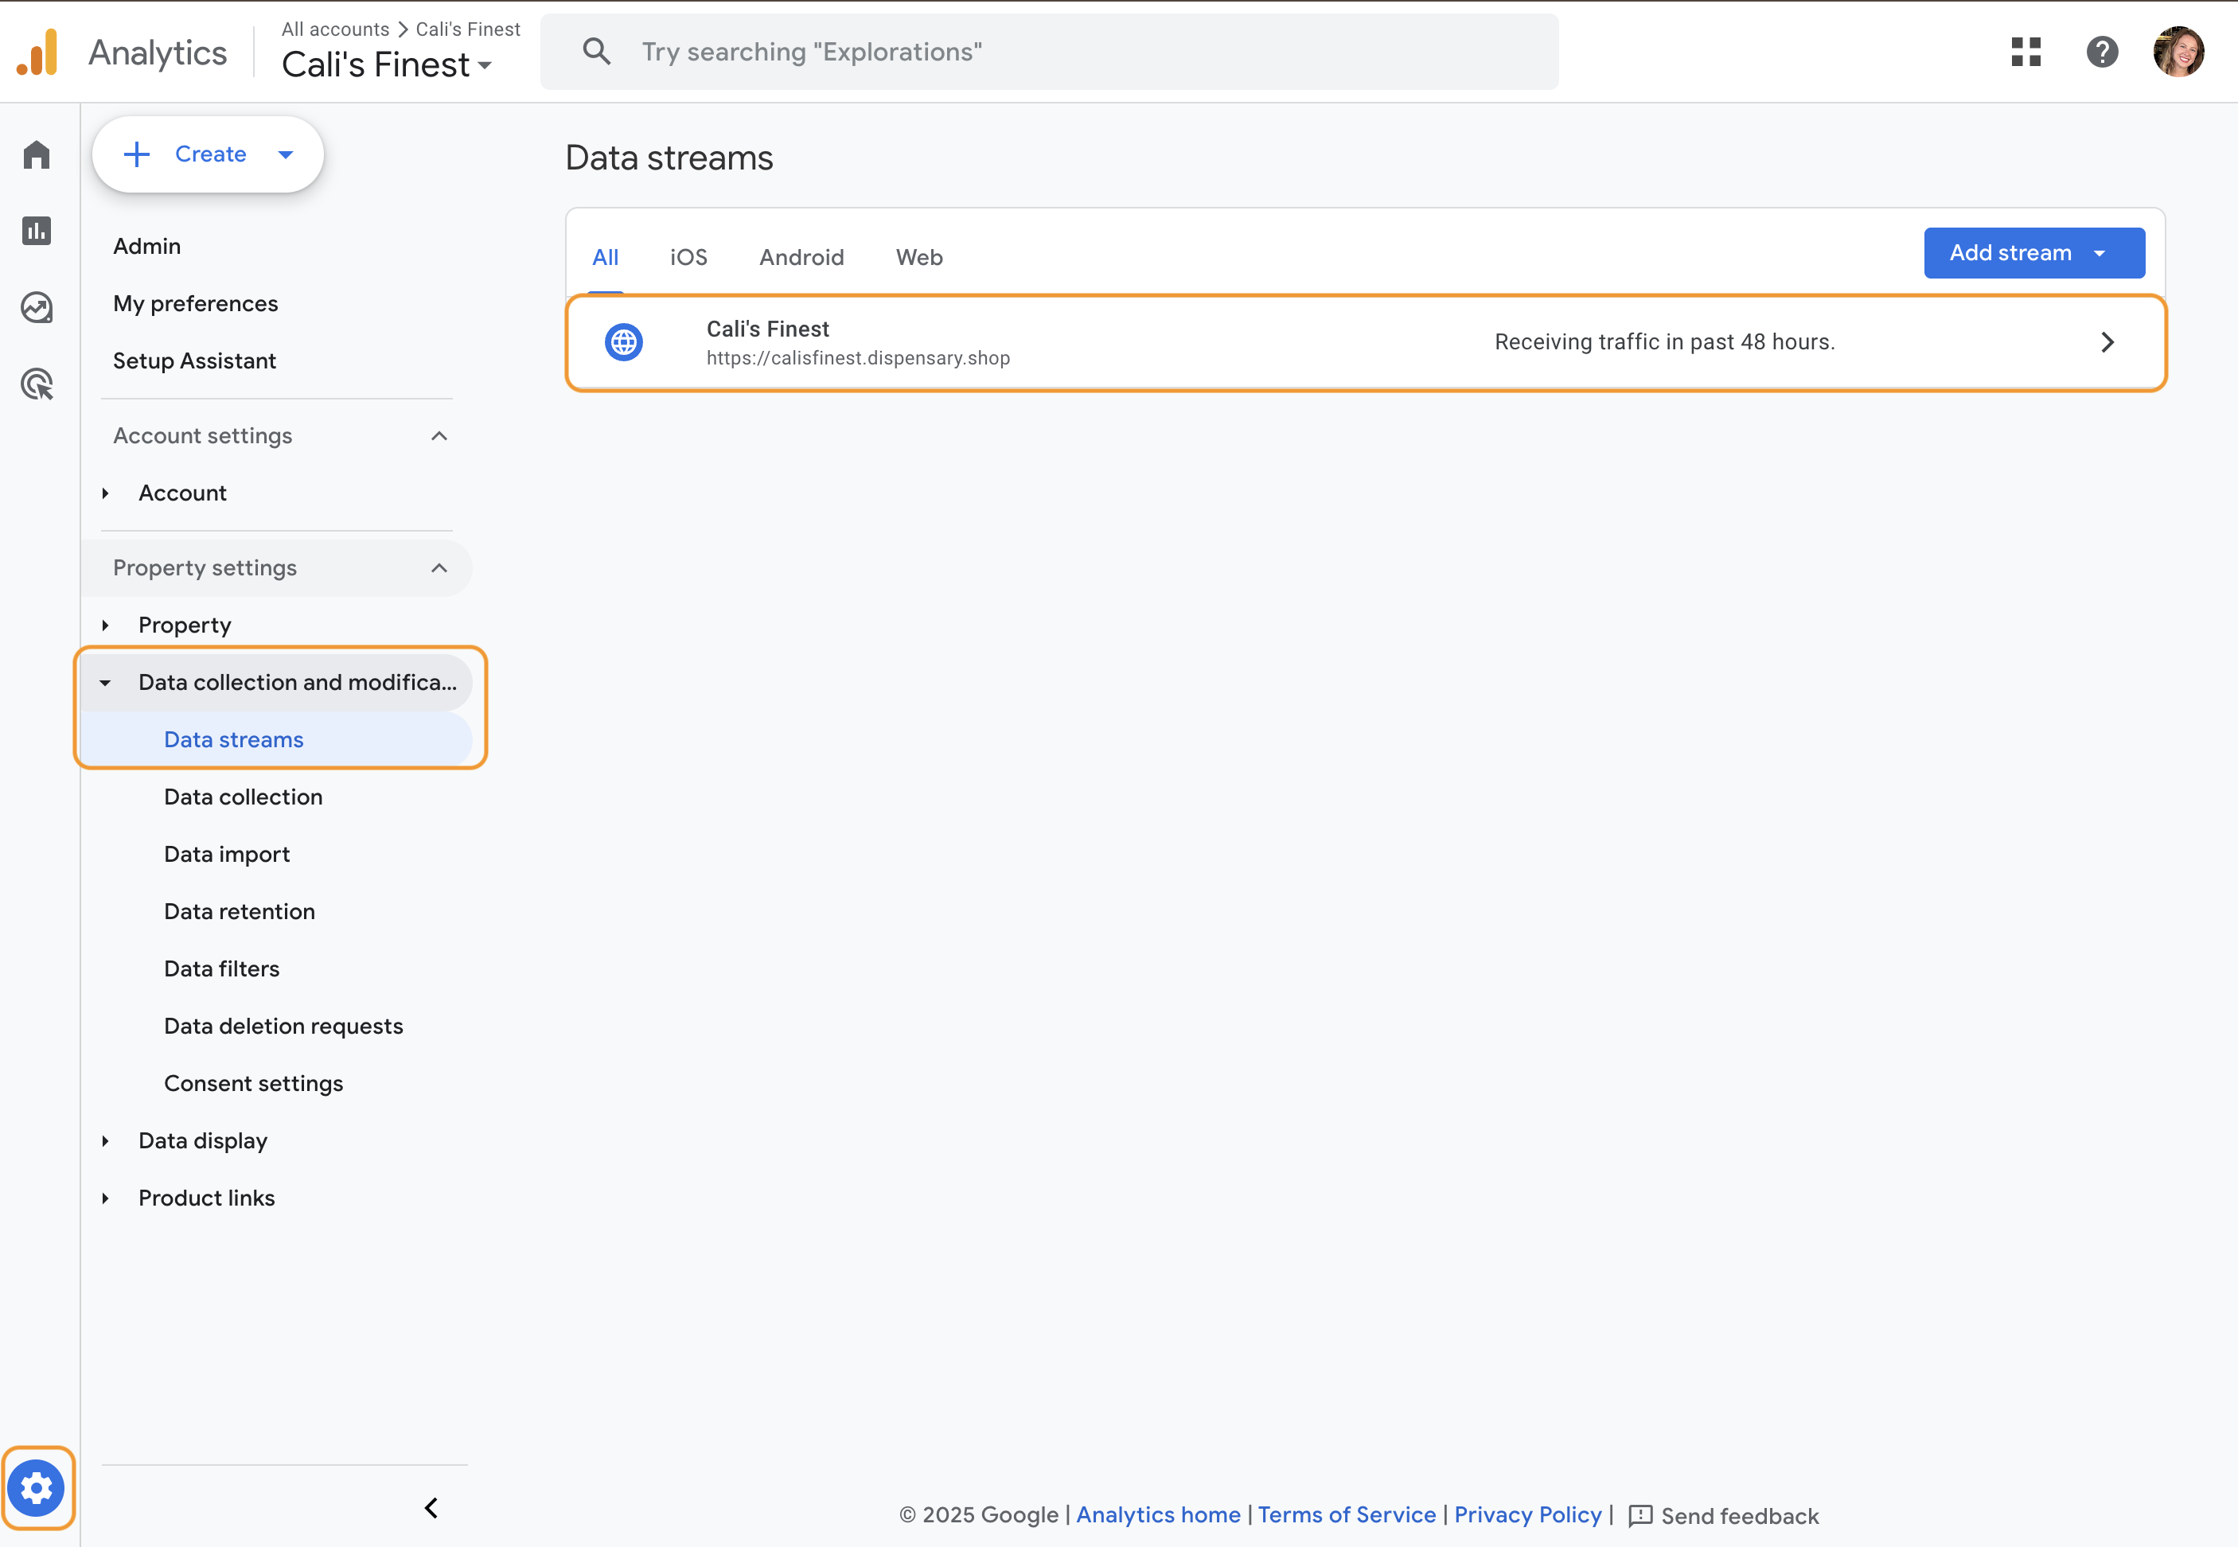This screenshot has height=1547, width=2238.
Task: Open the Terms of Service link
Action: tap(1347, 1514)
